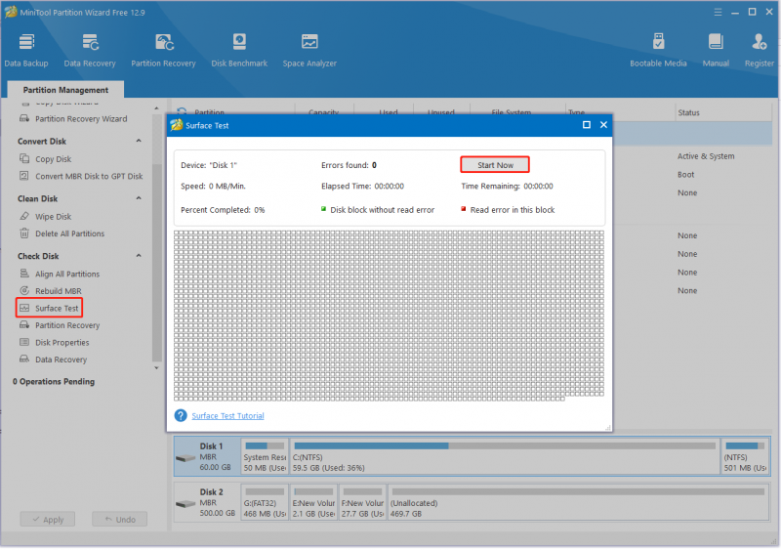Collapse the Clean Disk section
781x550 pixels.
point(139,198)
